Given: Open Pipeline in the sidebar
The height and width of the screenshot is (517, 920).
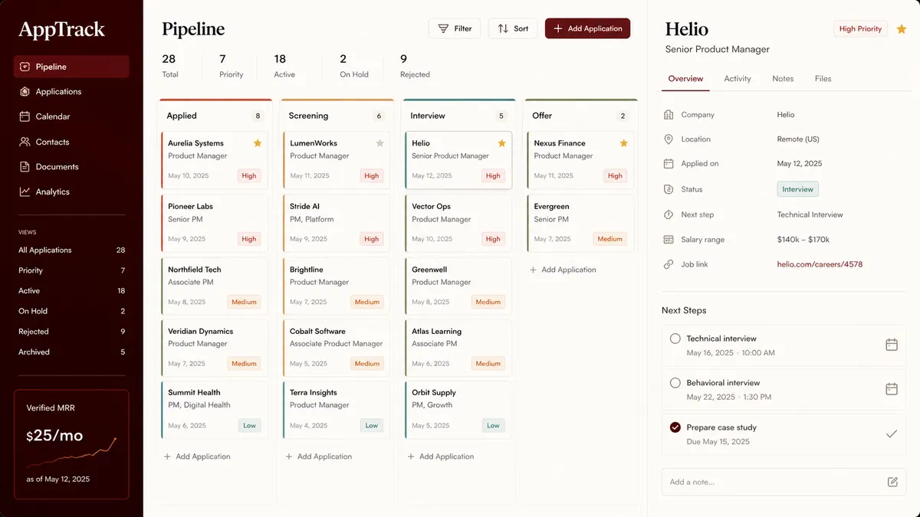Looking at the screenshot, I should 71,67.
